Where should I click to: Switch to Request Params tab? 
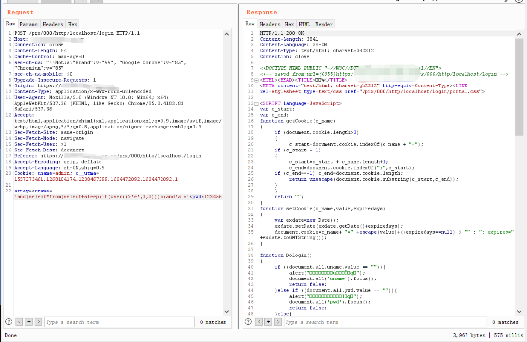(x=28, y=24)
